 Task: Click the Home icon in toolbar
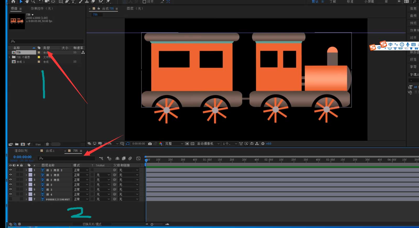tap(13, 2)
